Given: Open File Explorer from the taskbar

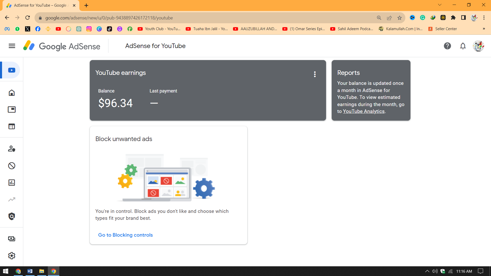Looking at the screenshot, I should (x=42, y=271).
